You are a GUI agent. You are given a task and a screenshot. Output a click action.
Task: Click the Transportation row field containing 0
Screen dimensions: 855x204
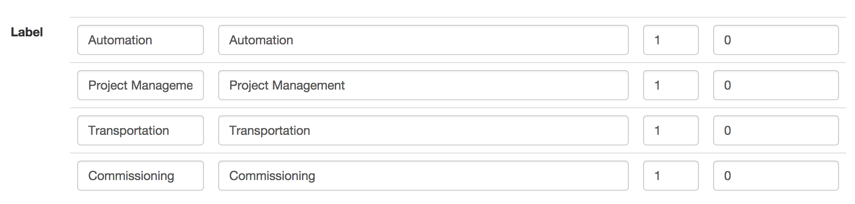pyautogui.click(x=776, y=130)
